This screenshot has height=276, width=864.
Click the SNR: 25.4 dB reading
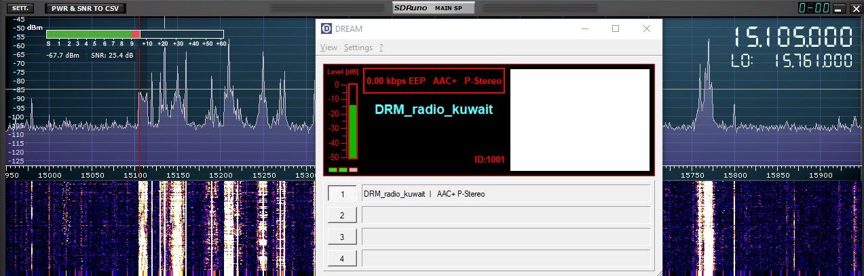pyautogui.click(x=113, y=55)
